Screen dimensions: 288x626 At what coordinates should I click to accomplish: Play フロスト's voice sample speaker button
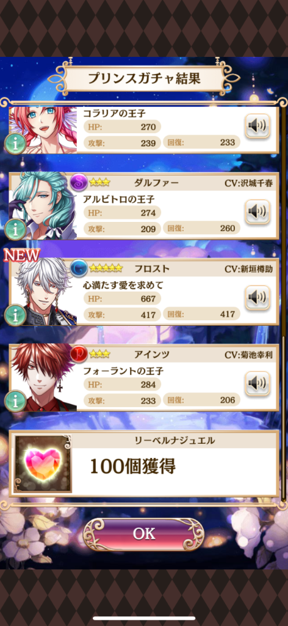[257, 298]
